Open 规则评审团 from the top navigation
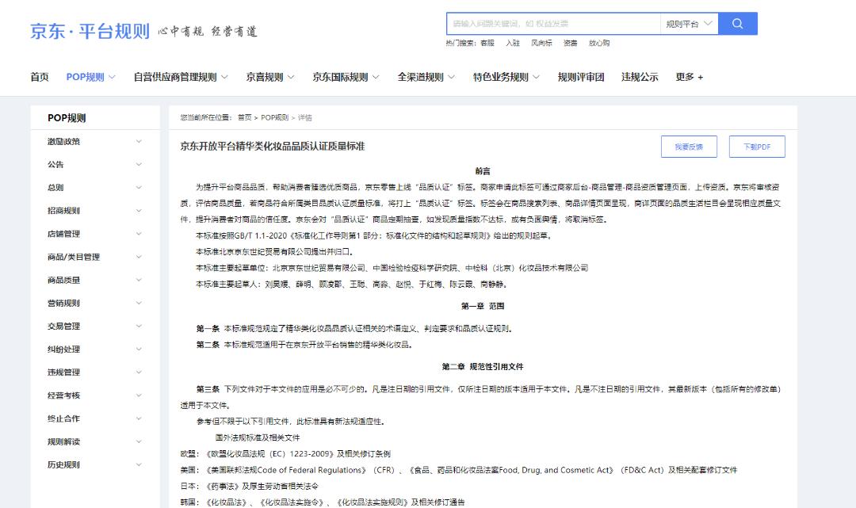The width and height of the screenshot is (856, 508). pos(580,77)
